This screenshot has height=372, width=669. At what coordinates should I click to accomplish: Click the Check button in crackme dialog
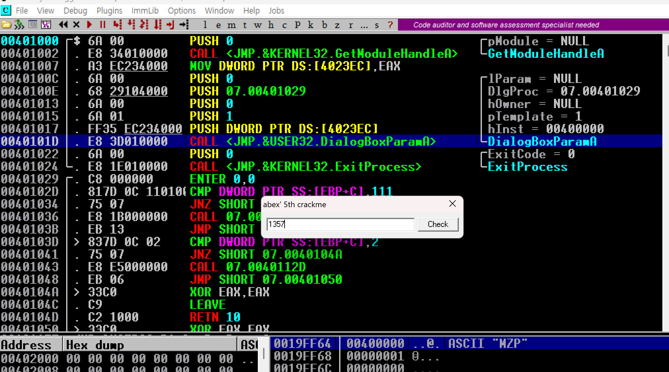pyautogui.click(x=438, y=224)
